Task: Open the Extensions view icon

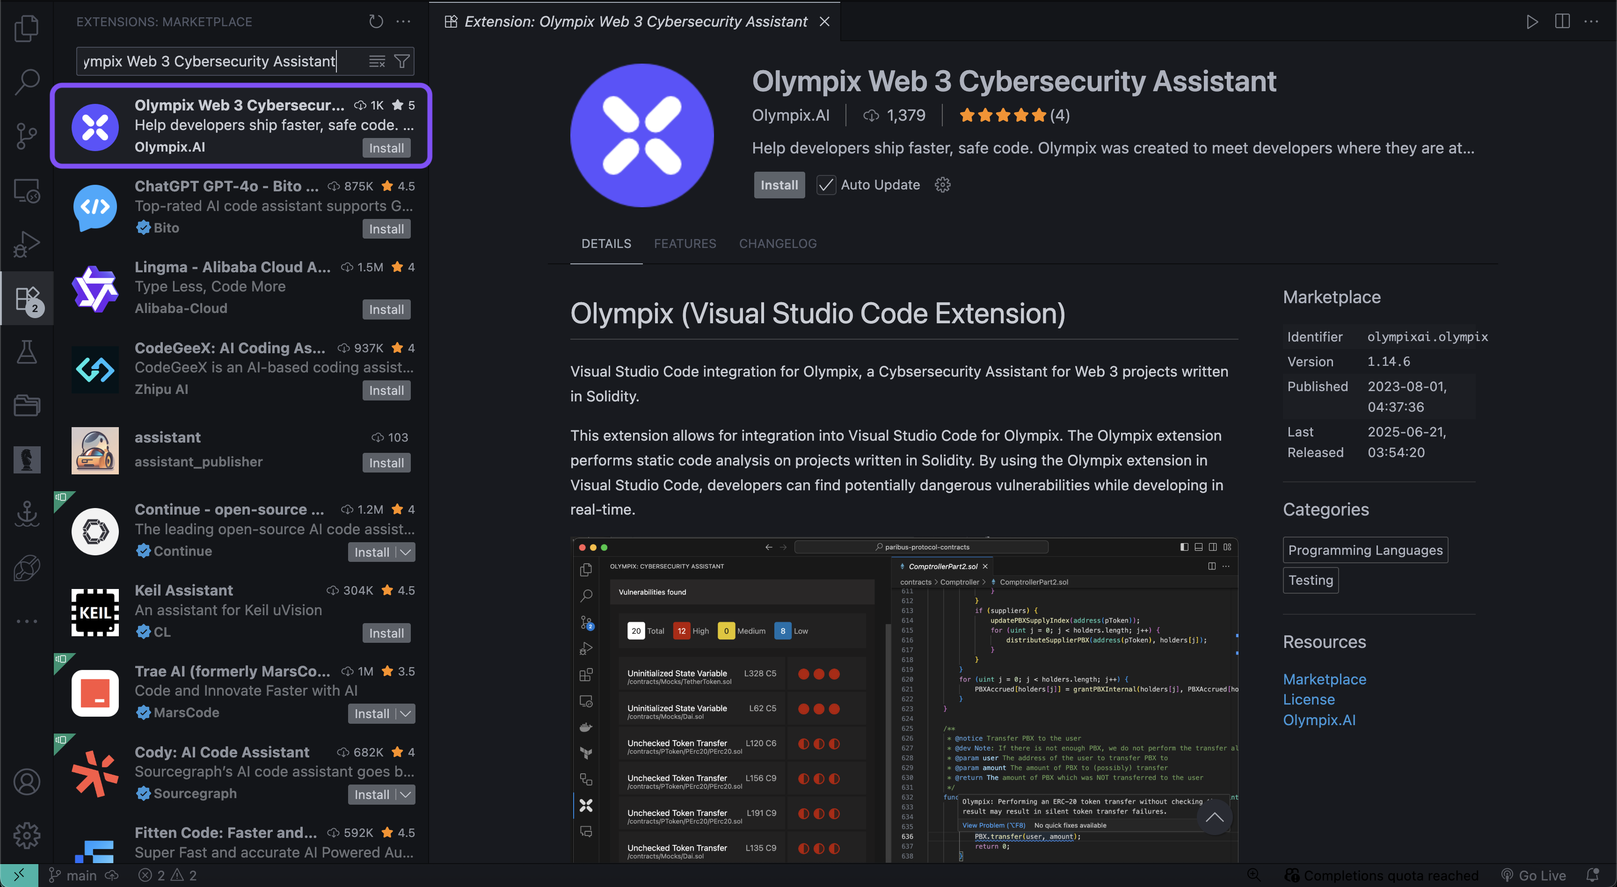Action: (26, 299)
